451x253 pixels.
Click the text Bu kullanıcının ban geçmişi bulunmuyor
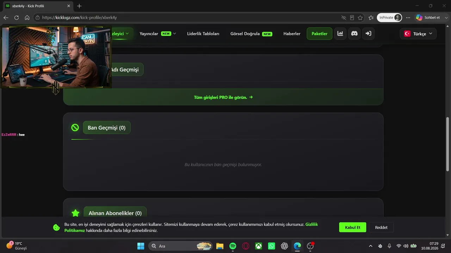click(x=223, y=164)
